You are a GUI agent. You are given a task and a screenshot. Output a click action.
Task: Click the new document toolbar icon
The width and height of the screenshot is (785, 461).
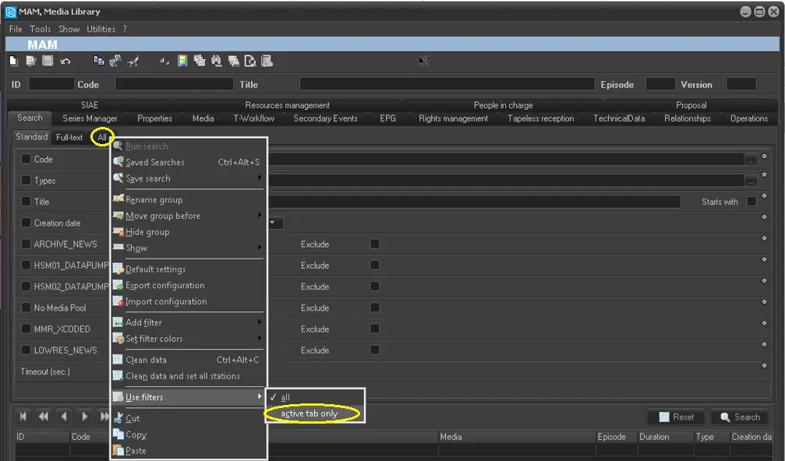(13, 61)
